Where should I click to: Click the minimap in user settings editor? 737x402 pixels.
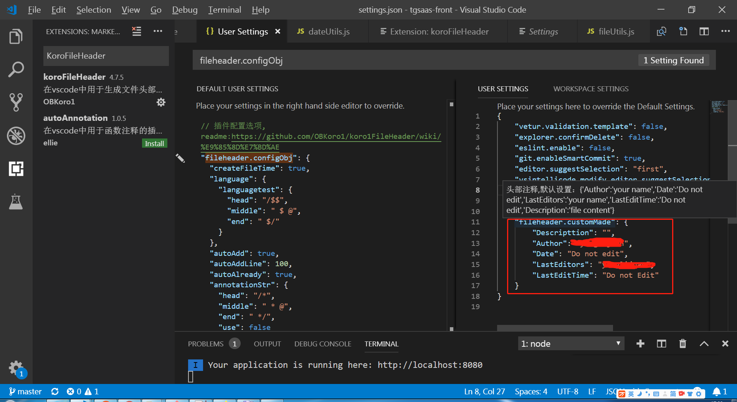719,107
